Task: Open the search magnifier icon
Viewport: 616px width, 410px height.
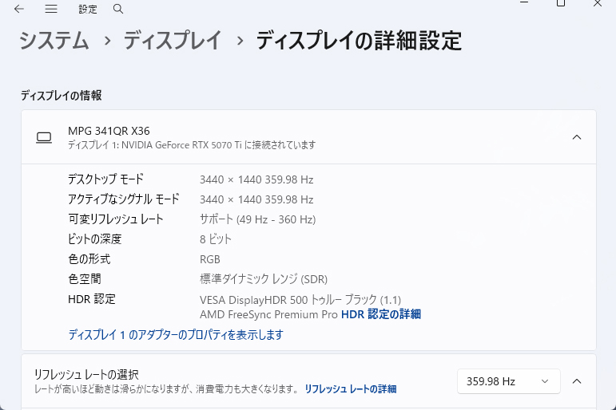Action: (x=118, y=9)
